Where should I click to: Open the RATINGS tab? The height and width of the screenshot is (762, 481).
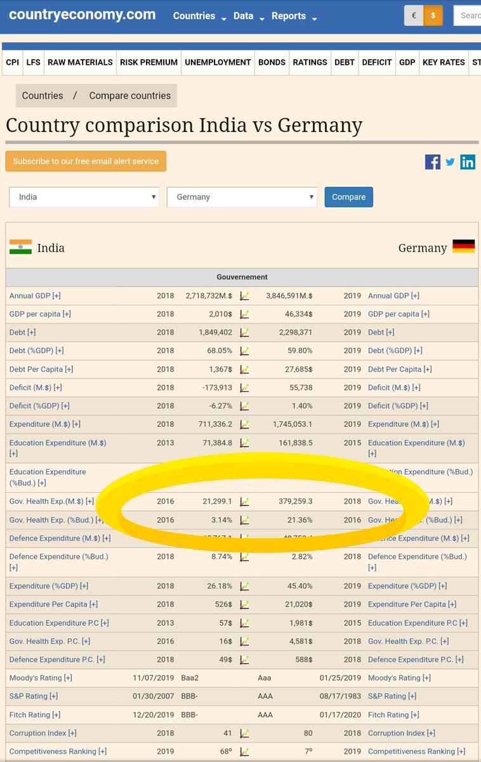click(310, 62)
